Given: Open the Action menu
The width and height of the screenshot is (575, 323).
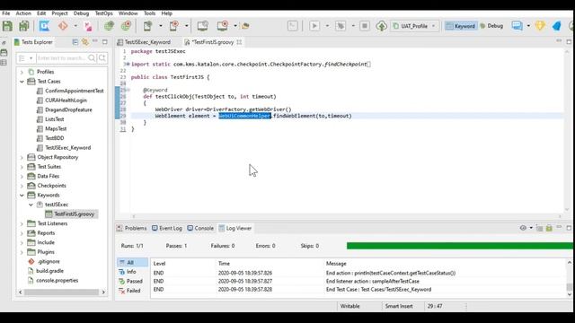Looking at the screenshot, I should point(23,13).
